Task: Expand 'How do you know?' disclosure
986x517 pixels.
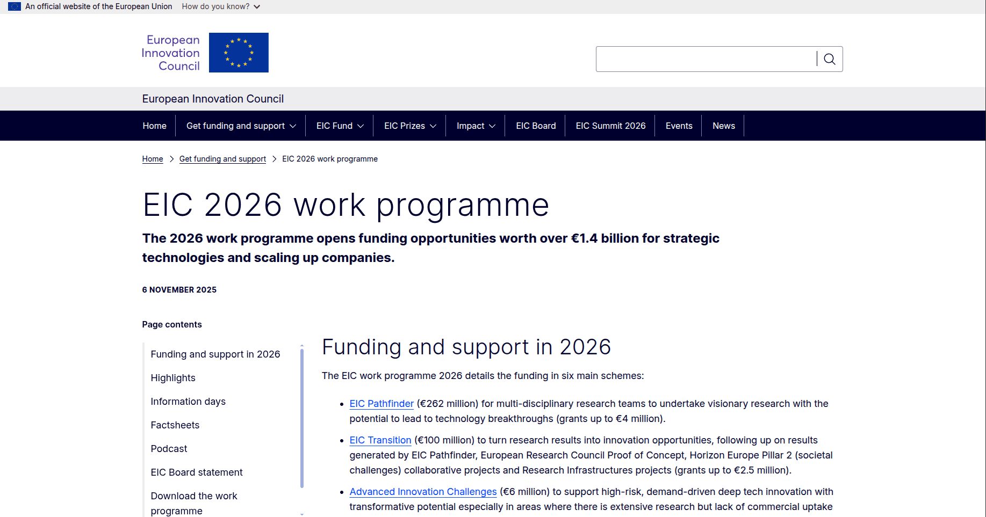Action: pyautogui.click(x=221, y=6)
